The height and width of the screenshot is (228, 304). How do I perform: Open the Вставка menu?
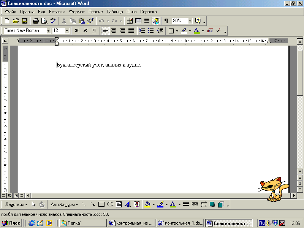pyautogui.click(x=57, y=12)
